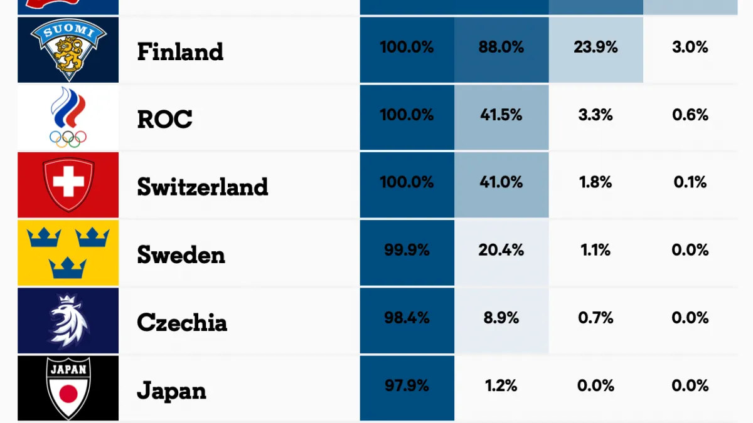Click ROC's 41.5% probability cell
Viewport: 753px width, 423px height.
(x=501, y=115)
